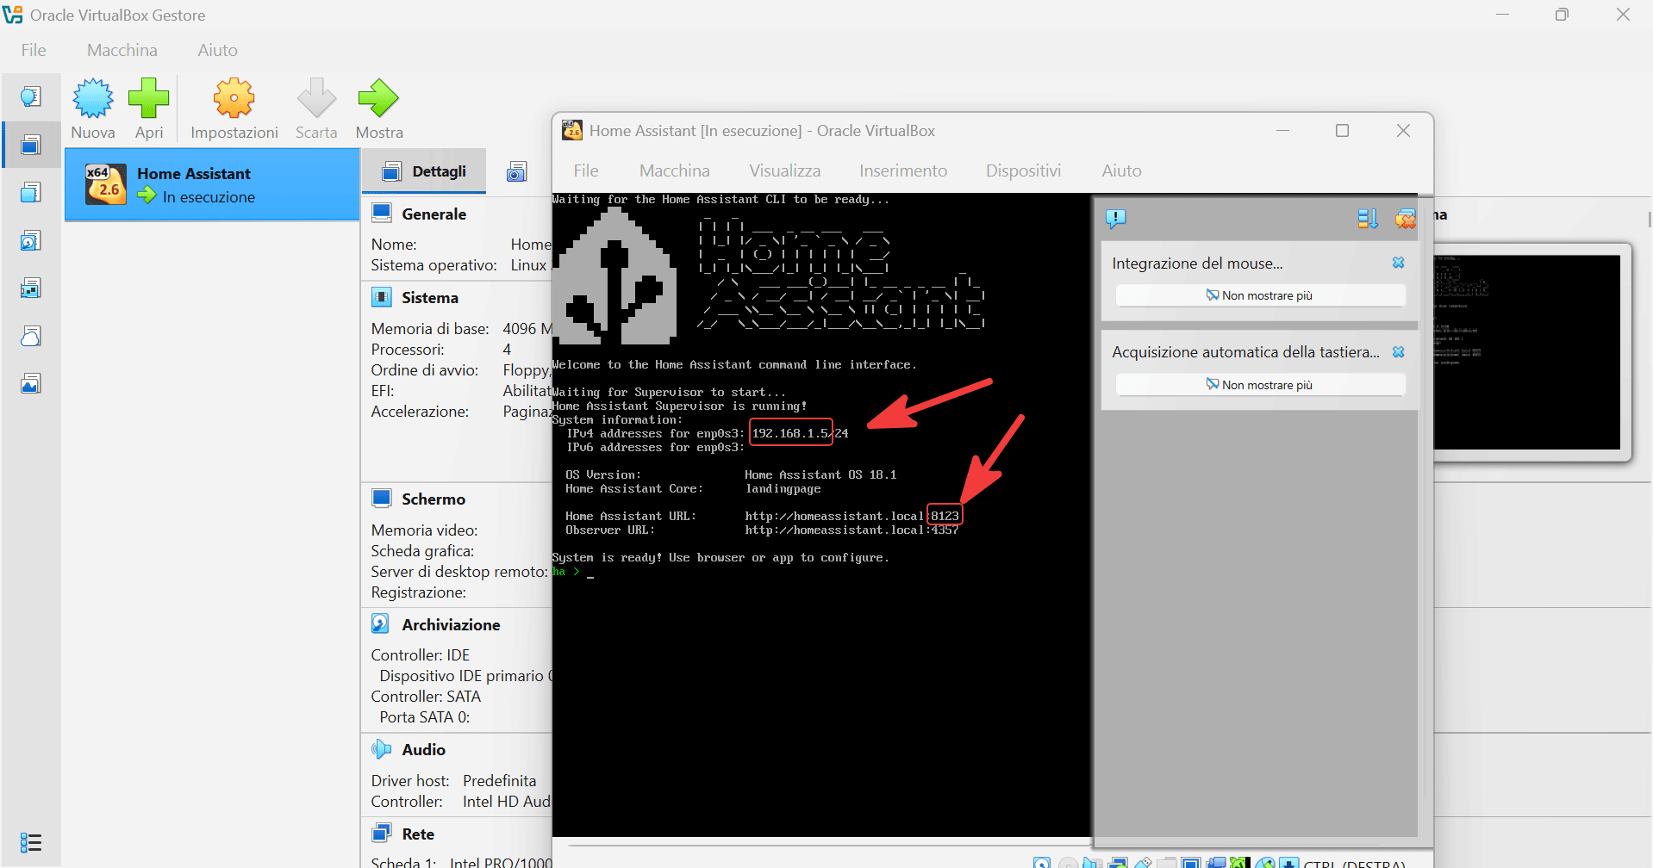Open Aiuto menu in Home Assistant VM window
The image size is (1653, 868).
pos(1121,170)
